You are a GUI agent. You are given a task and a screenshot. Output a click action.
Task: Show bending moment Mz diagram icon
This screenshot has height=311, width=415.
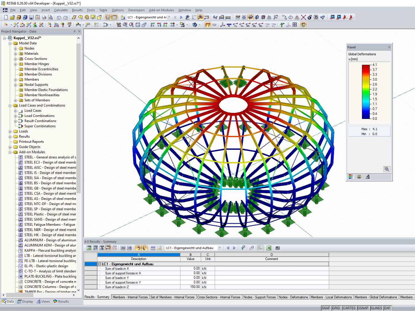261,25
